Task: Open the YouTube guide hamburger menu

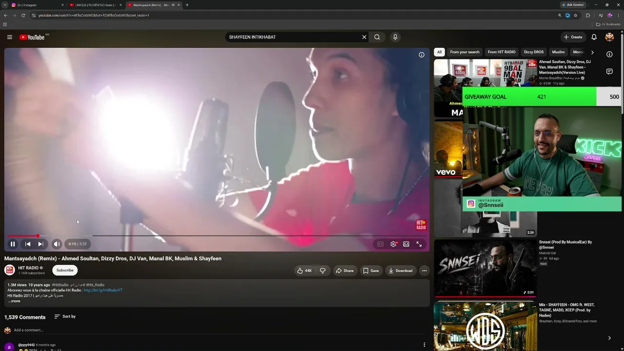Action: (x=9, y=37)
